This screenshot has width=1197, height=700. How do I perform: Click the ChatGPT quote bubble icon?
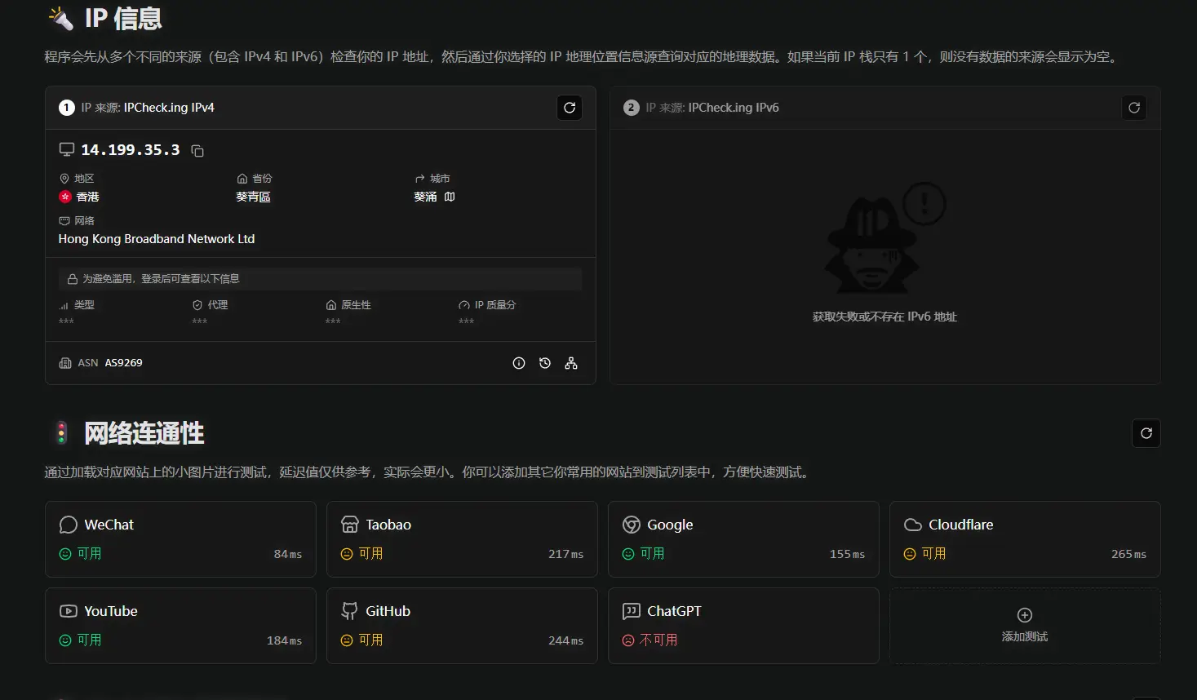click(x=632, y=611)
